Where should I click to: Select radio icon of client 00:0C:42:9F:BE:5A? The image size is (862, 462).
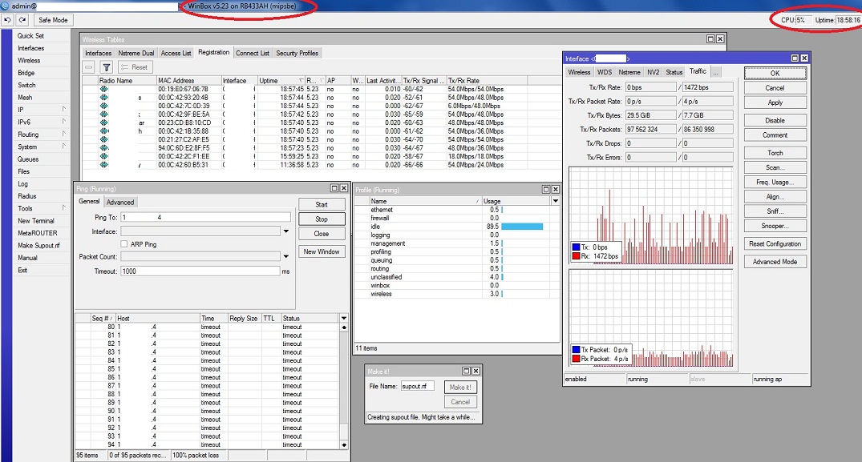pyautogui.click(x=104, y=114)
